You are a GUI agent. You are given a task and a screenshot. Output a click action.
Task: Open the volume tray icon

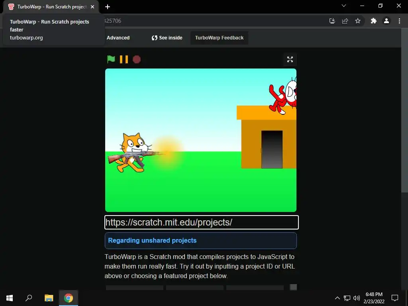click(x=357, y=298)
